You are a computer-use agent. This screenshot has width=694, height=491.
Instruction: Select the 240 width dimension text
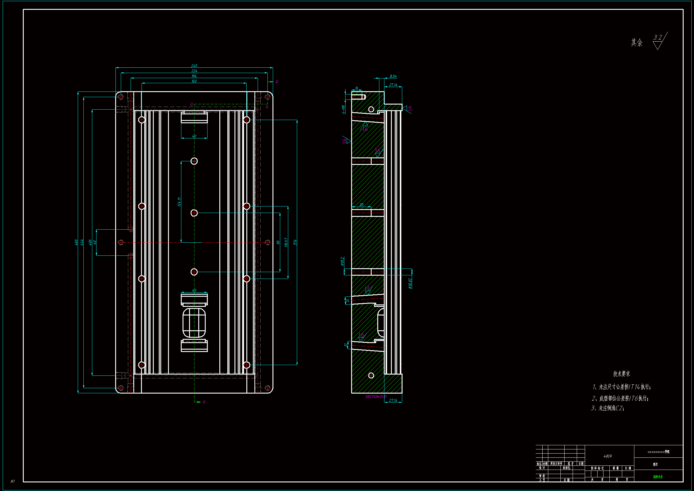(194, 66)
